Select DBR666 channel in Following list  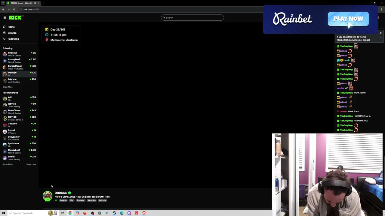[x=19, y=74]
